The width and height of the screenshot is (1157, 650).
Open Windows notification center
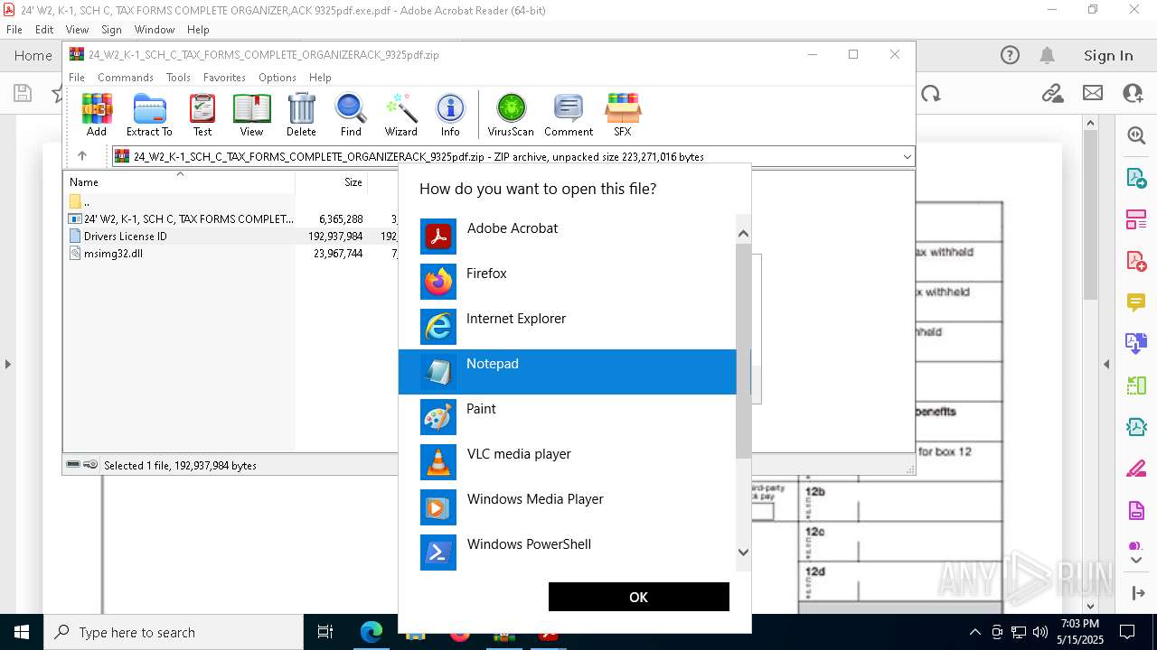(x=1127, y=632)
